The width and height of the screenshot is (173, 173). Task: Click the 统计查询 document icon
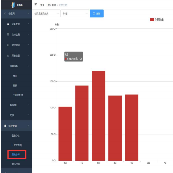(5, 126)
